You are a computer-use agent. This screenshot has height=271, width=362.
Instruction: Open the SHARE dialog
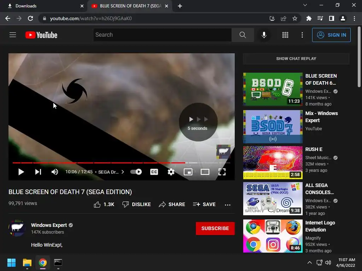point(172,204)
